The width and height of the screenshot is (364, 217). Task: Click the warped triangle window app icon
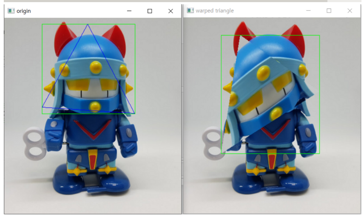coord(191,11)
